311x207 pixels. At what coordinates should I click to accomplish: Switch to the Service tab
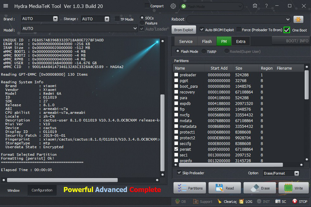(186, 41)
